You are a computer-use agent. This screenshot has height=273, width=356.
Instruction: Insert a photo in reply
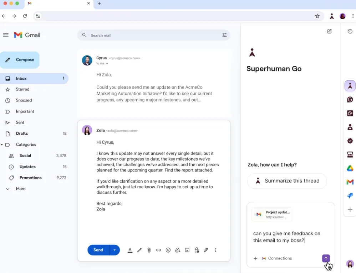point(187,250)
